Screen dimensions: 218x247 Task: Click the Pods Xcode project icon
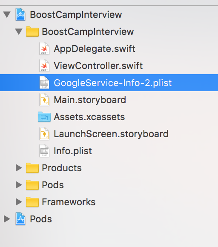pos(20,219)
